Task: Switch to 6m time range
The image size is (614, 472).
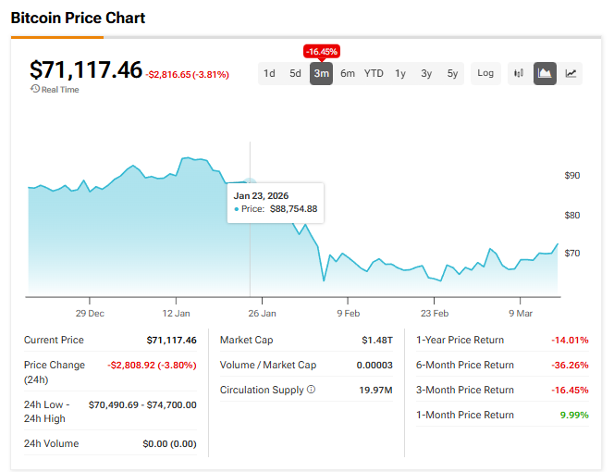Action: click(x=347, y=73)
